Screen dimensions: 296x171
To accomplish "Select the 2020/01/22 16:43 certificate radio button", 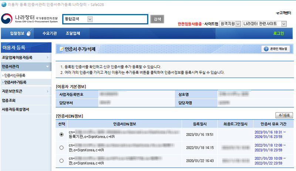I will [61, 161].
